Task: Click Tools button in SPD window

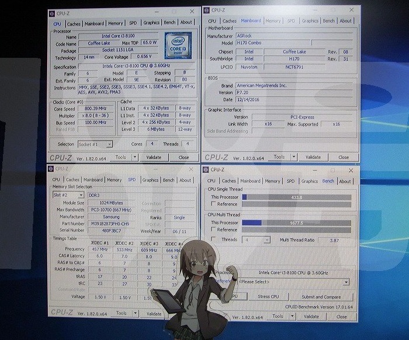Action: pyautogui.click(x=122, y=313)
